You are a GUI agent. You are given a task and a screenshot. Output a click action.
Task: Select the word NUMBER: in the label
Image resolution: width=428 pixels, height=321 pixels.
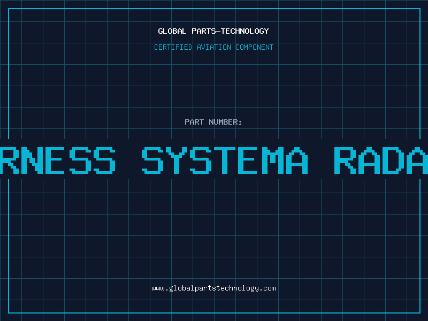(225, 122)
